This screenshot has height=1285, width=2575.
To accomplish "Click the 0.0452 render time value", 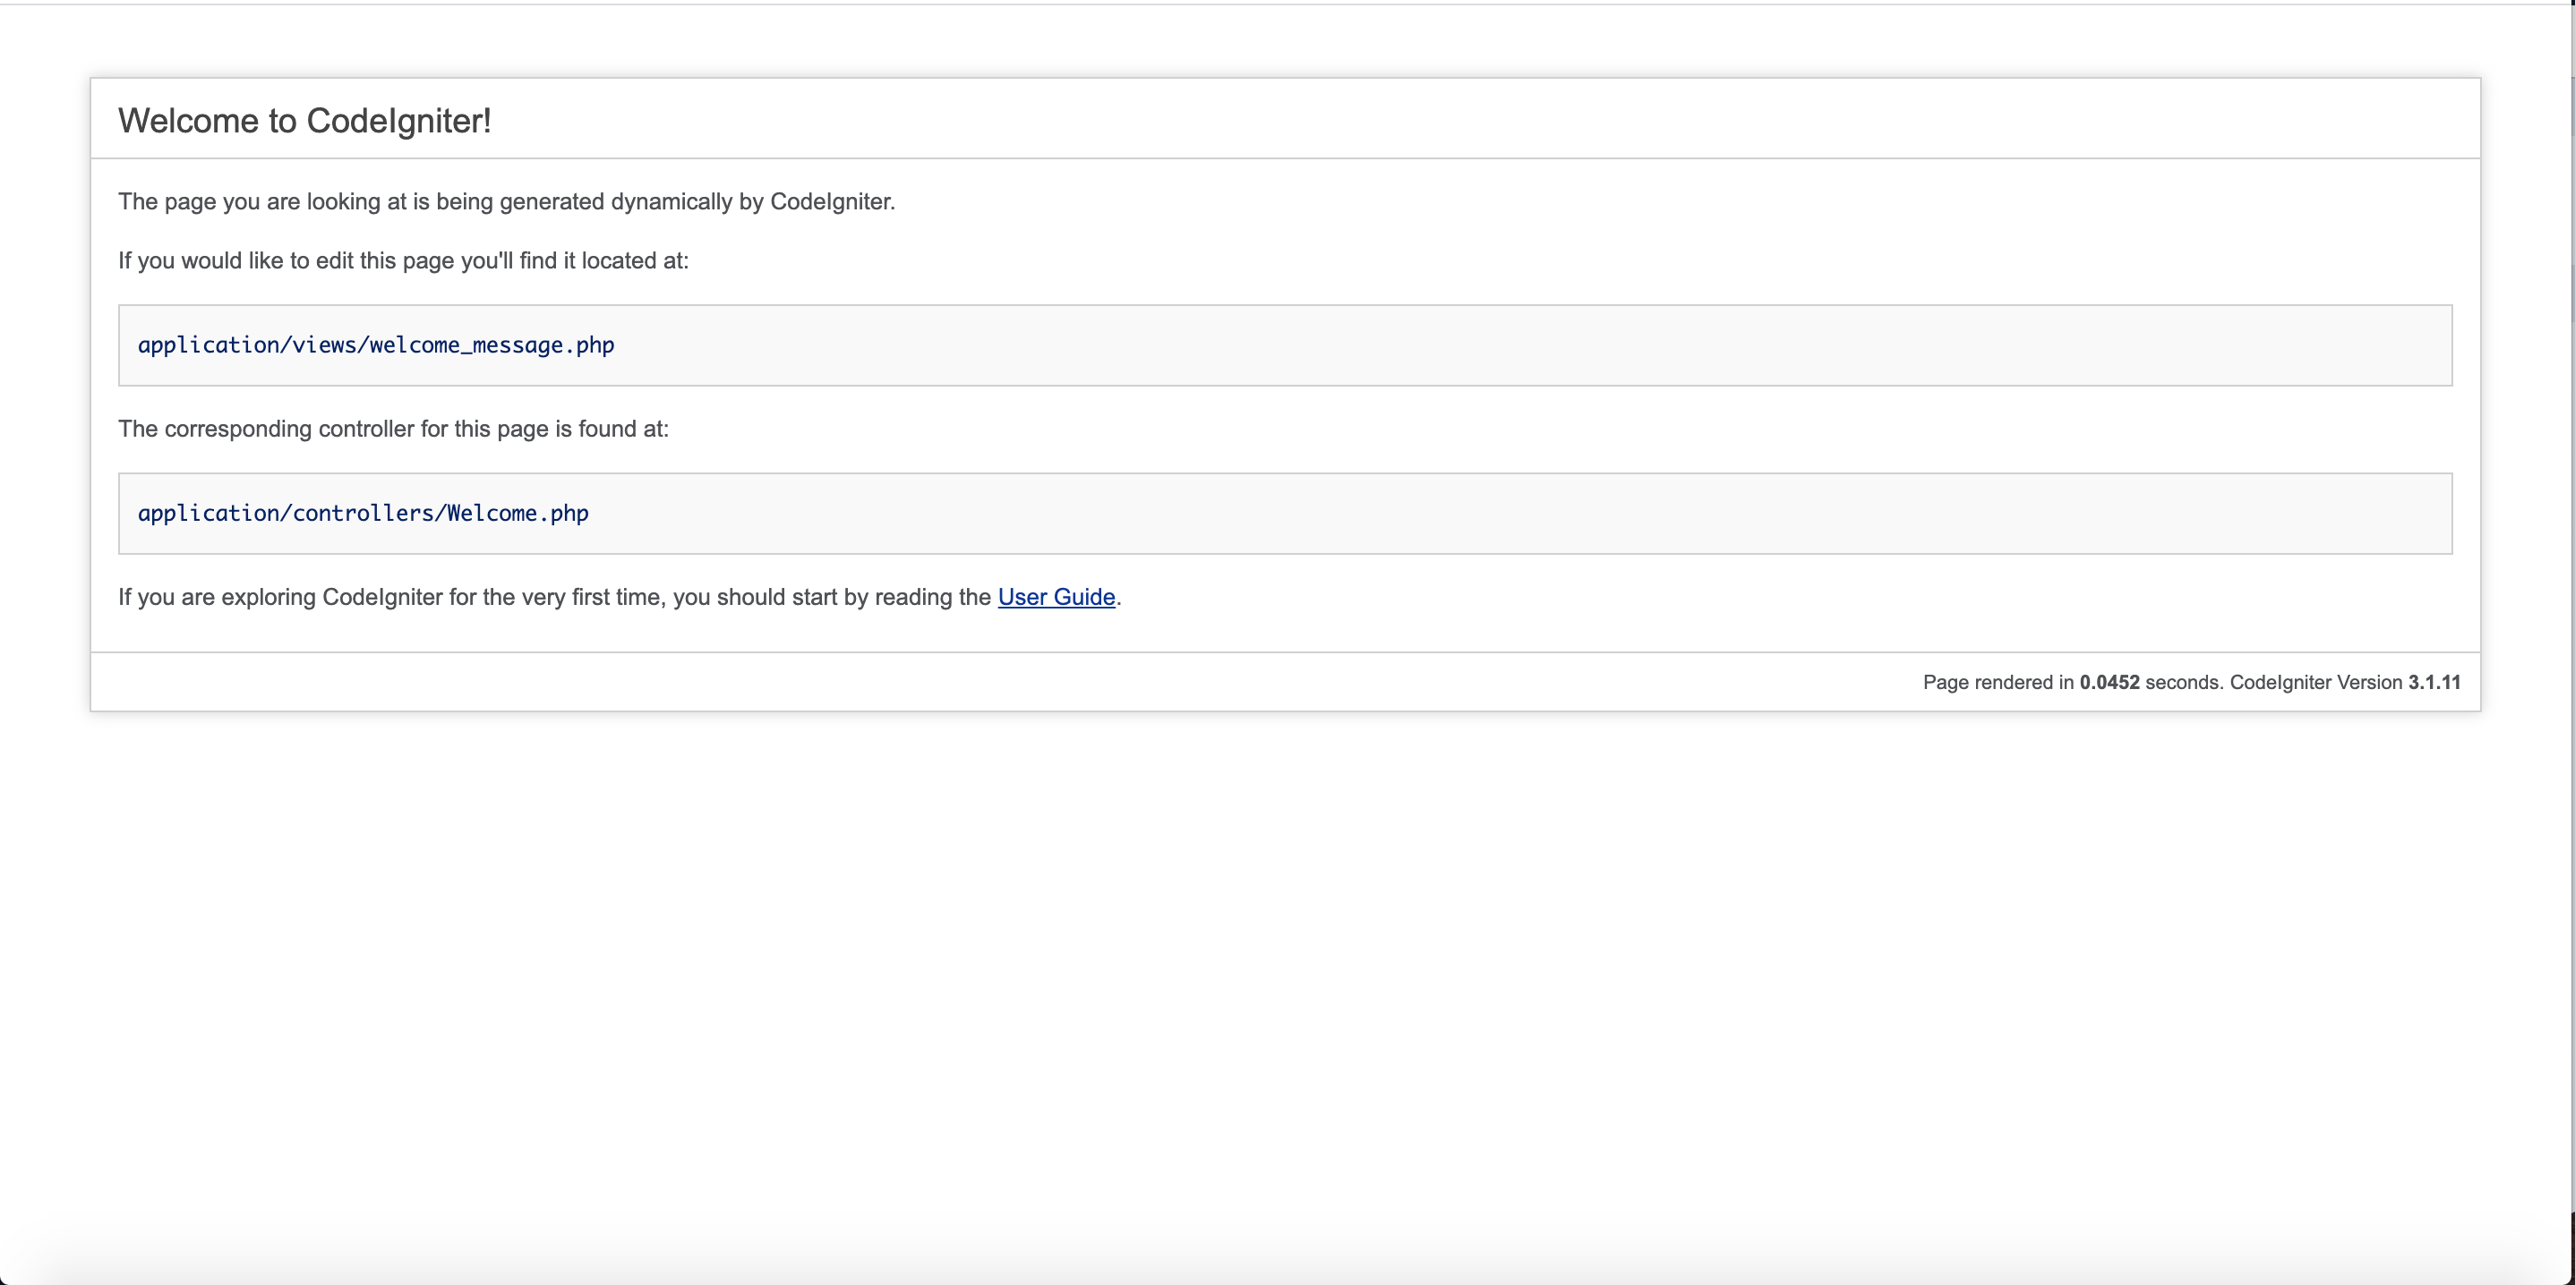I will pos(2109,683).
